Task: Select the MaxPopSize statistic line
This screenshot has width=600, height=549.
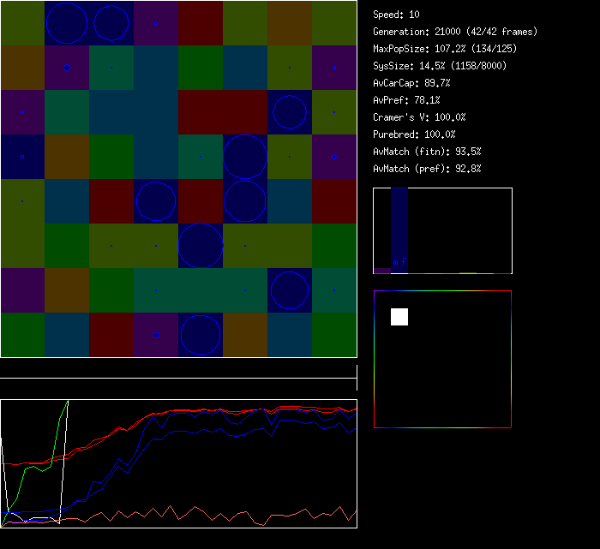Action: (445, 49)
